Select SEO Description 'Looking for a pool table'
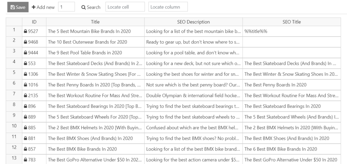The height and width of the screenshot is (164, 347). pyautogui.click(x=193, y=53)
